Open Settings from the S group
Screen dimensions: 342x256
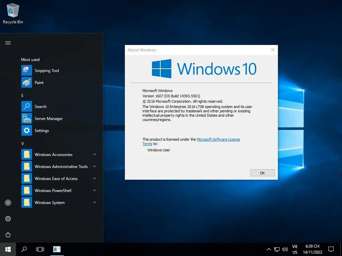pyautogui.click(x=59, y=130)
